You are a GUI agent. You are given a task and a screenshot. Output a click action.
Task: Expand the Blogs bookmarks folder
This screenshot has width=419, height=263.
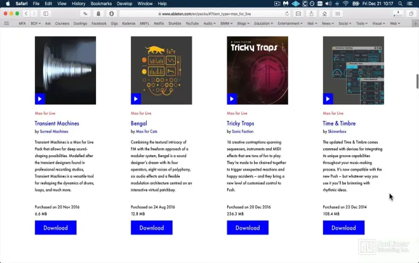(x=243, y=23)
